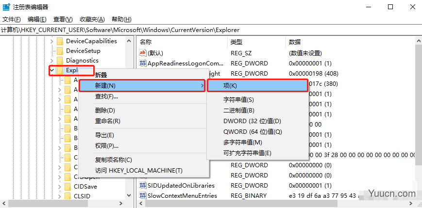
Task: Select SIDUpdatedOnLibraries value icon
Action: (143, 185)
